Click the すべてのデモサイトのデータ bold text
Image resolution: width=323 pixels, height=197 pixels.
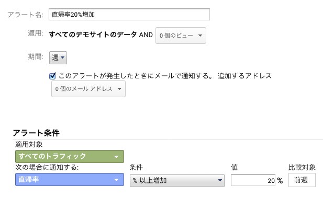tap(93, 34)
